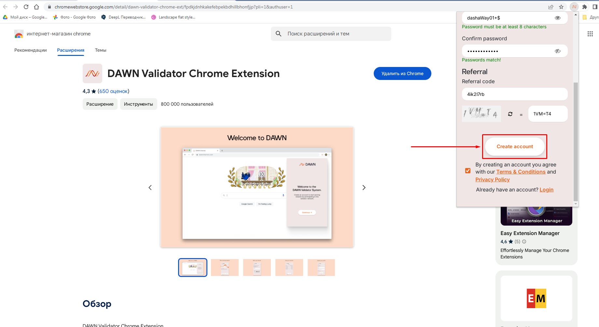The width and height of the screenshot is (599, 327).
Task: Reload the page
Action: [26, 7]
